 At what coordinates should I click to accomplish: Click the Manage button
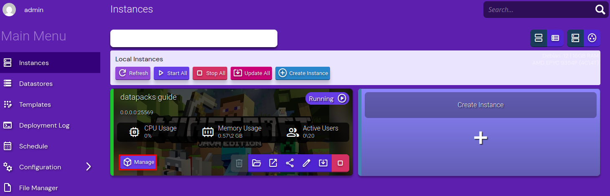click(138, 162)
